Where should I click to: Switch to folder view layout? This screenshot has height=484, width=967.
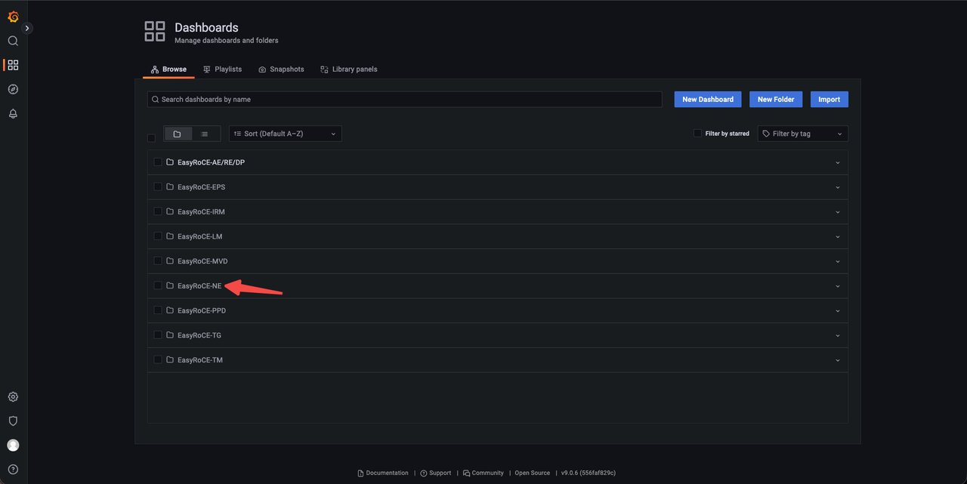coord(177,134)
